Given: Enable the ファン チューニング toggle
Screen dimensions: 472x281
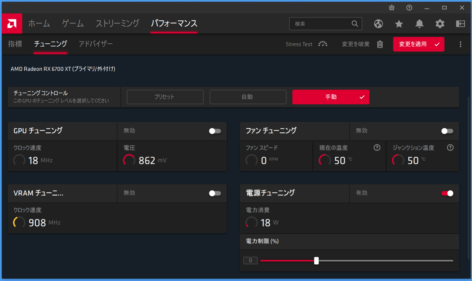Looking at the screenshot, I should click(447, 131).
